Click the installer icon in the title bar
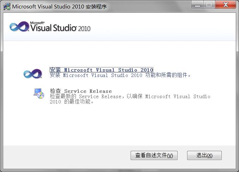The image size is (239, 172). coord(7,6)
